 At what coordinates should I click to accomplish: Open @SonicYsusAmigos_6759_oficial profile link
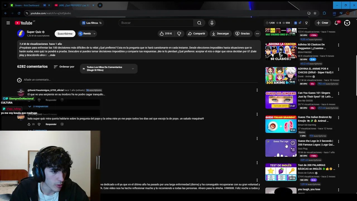pyautogui.click(x=45, y=90)
